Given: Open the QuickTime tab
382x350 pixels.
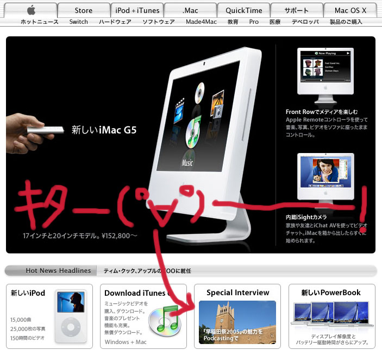Looking at the screenshot, I should coord(243,10).
